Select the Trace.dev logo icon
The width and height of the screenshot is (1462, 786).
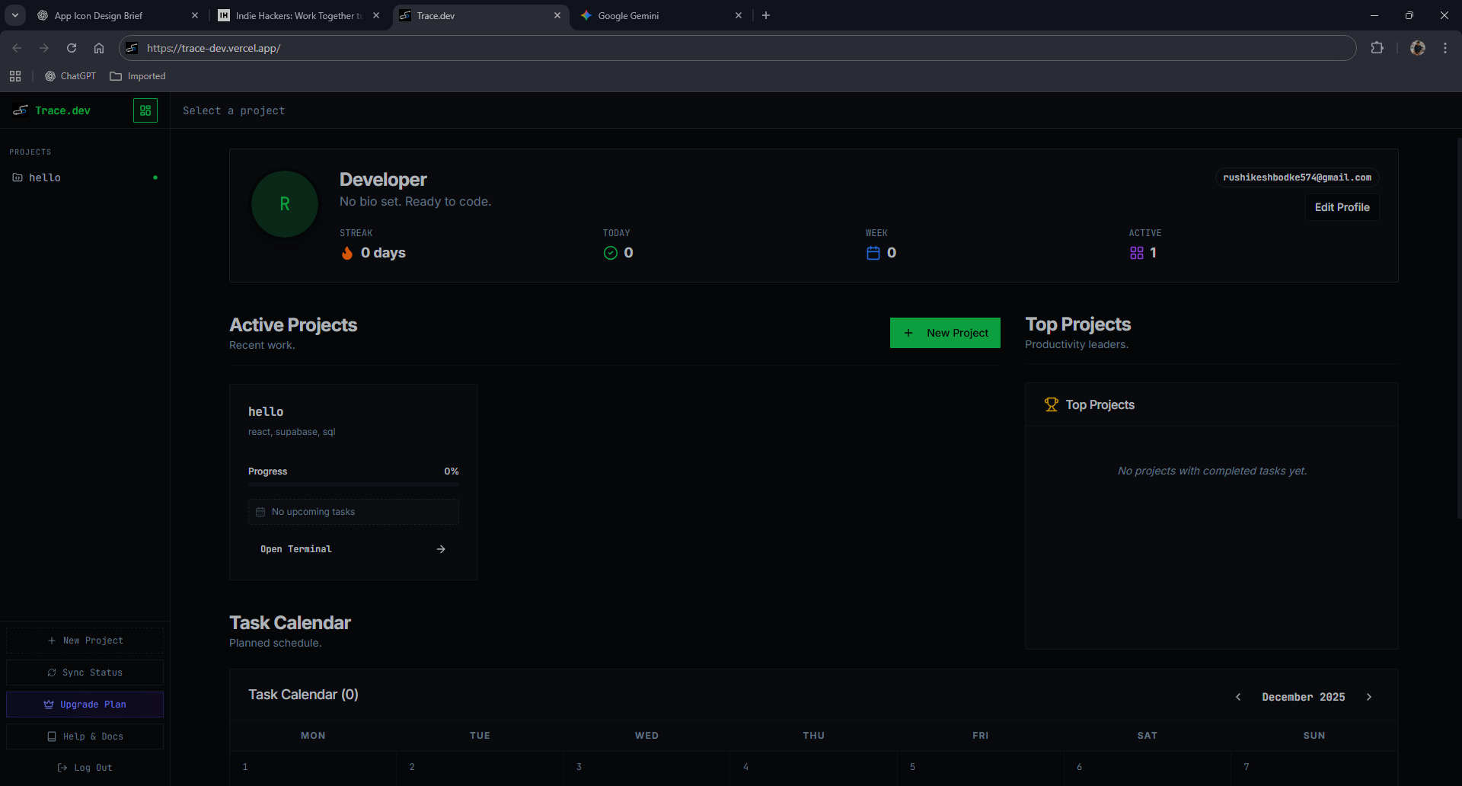pos(20,110)
